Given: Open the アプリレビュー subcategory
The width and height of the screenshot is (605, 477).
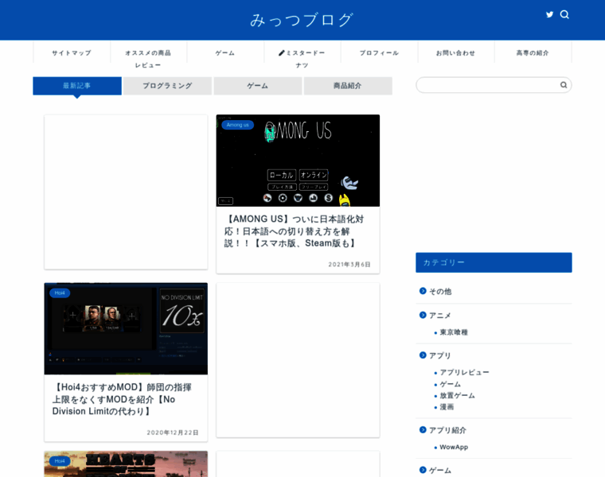Looking at the screenshot, I should click(x=465, y=372).
